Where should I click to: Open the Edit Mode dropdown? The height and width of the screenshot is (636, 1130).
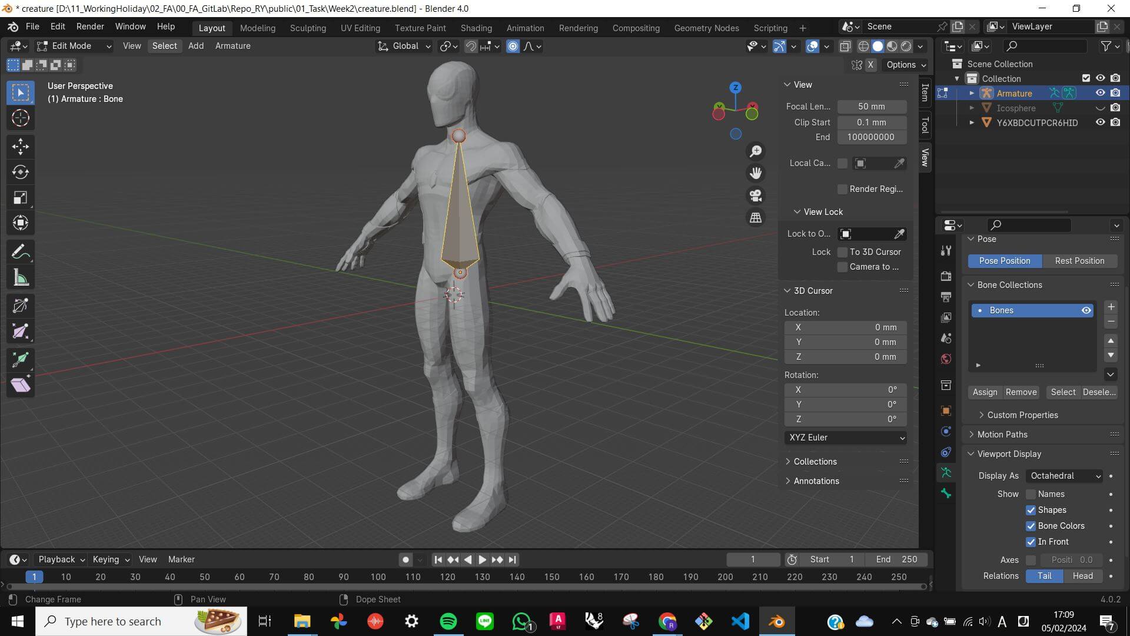74,46
